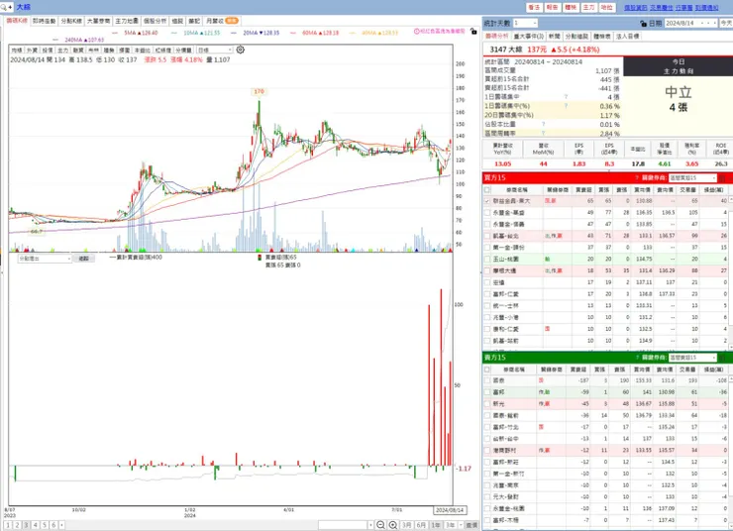This screenshot has height=531, width=733.
Task: Click the red 主力 button at top
Action: [588, 8]
